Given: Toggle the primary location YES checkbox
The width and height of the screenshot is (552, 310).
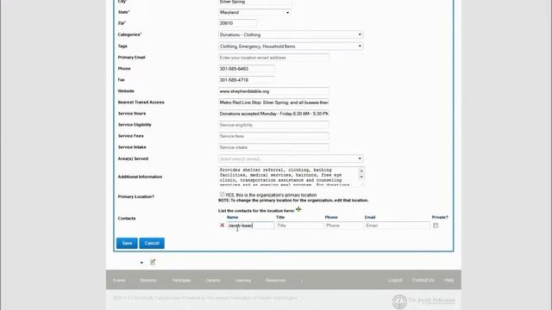Looking at the screenshot, I should 222,195.
